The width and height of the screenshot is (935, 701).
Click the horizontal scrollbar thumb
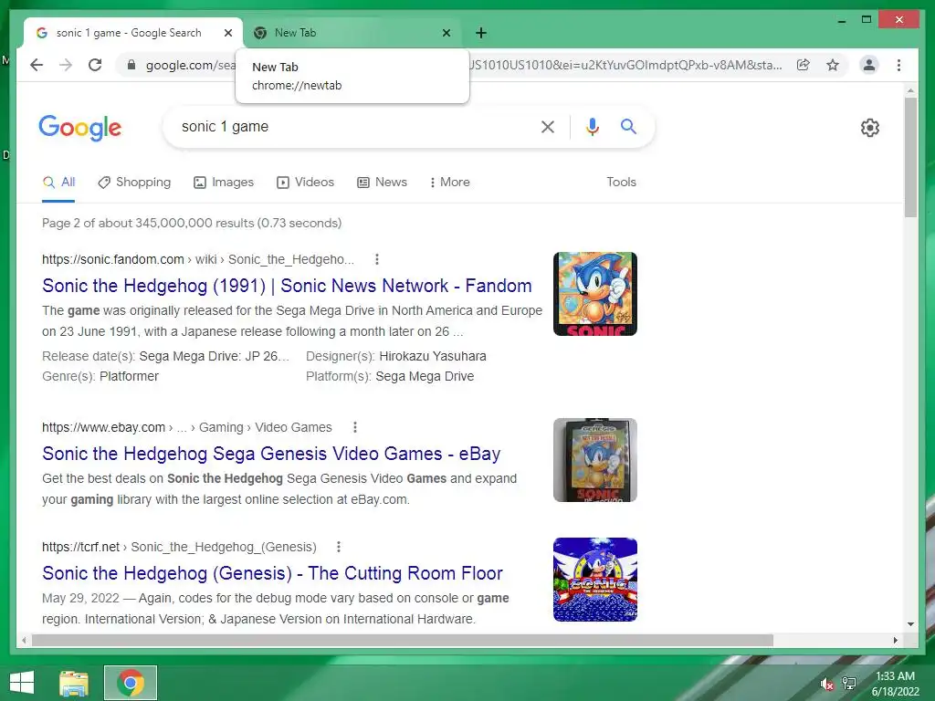coord(403,640)
